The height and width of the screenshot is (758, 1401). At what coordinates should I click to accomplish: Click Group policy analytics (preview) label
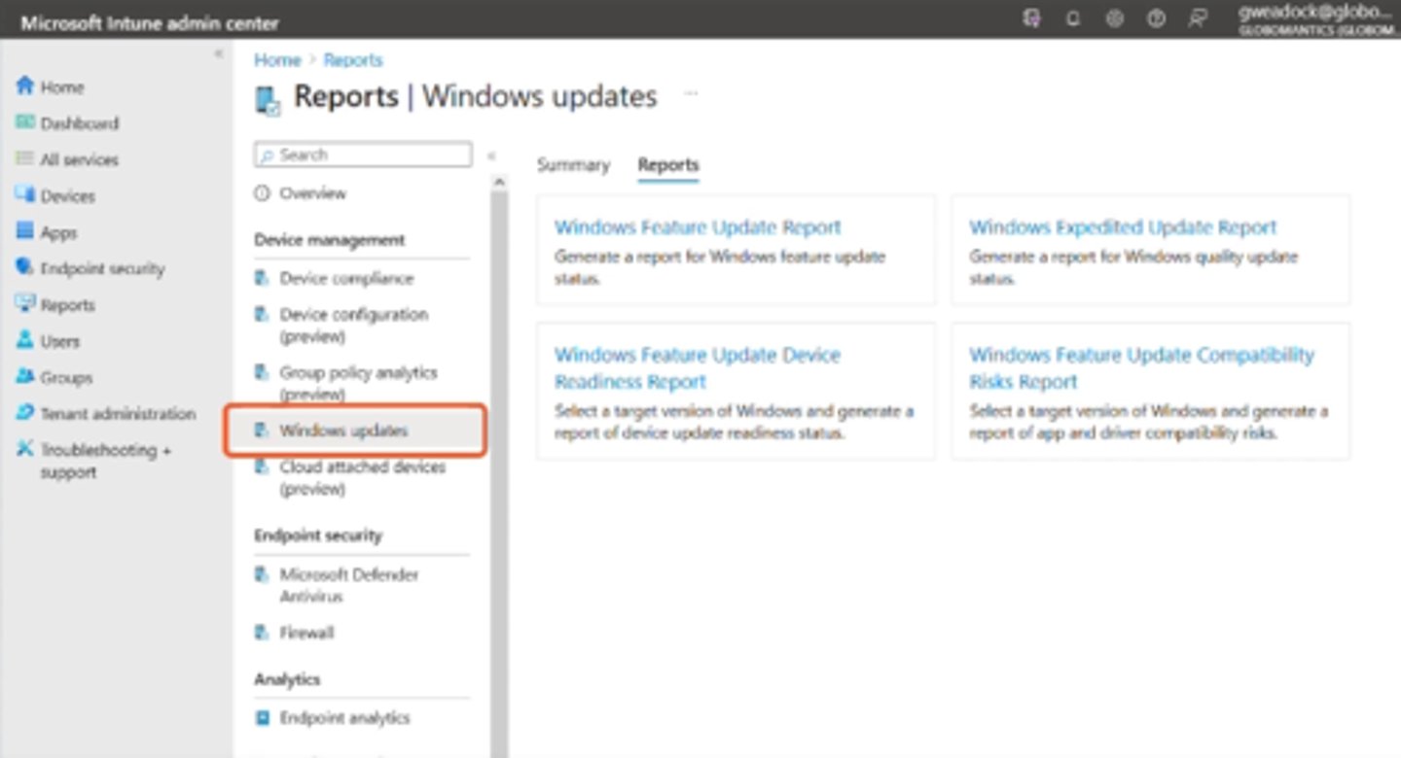(358, 383)
